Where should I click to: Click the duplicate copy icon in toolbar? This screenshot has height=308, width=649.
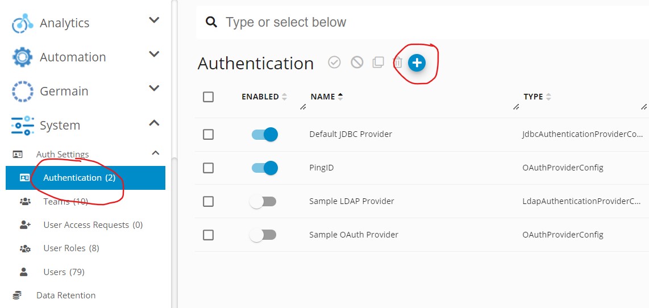point(378,63)
